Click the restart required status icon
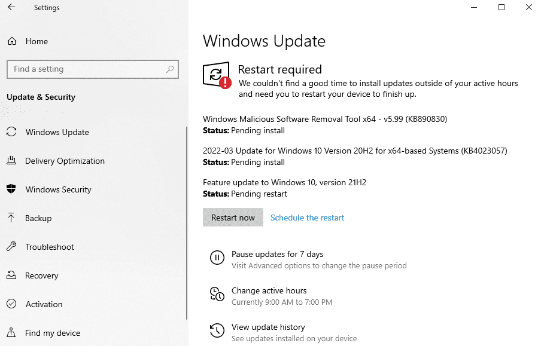Viewport: 538px width, 346px height. pyautogui.click(x=217, y=75)
